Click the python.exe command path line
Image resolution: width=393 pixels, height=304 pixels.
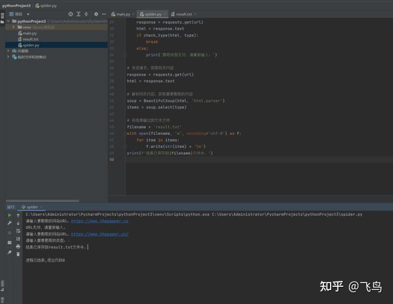[194, 214]
